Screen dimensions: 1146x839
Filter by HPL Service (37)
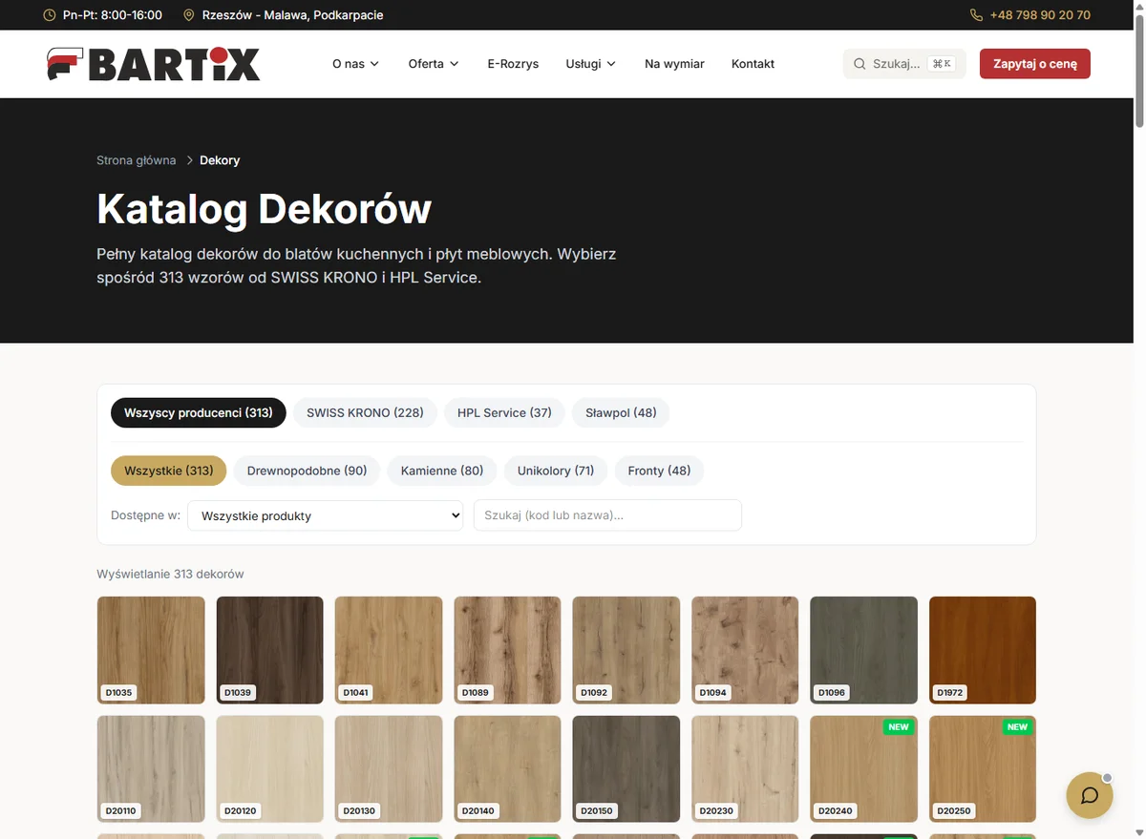pos(504,412)
